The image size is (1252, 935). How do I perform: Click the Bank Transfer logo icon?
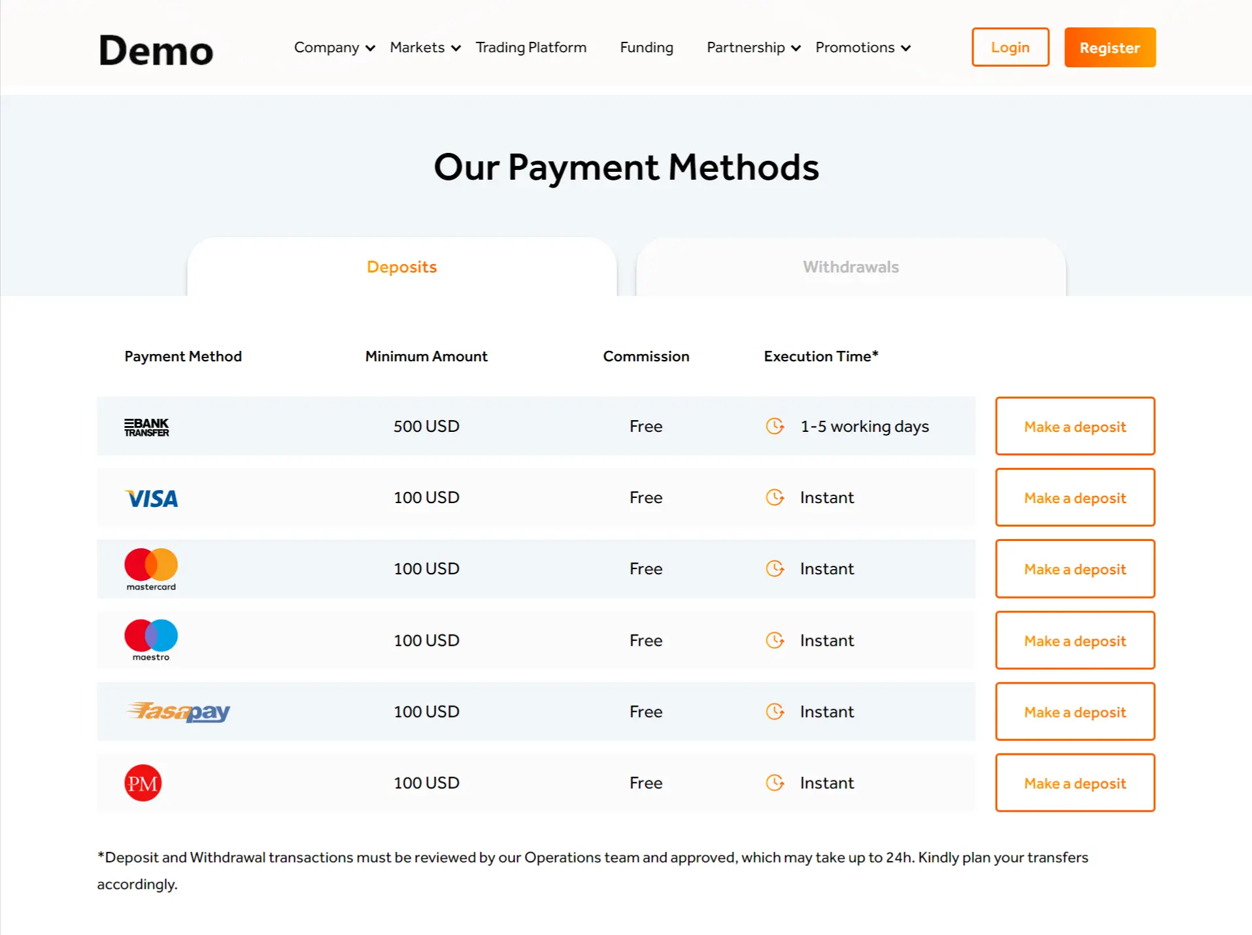pos(146,427)
